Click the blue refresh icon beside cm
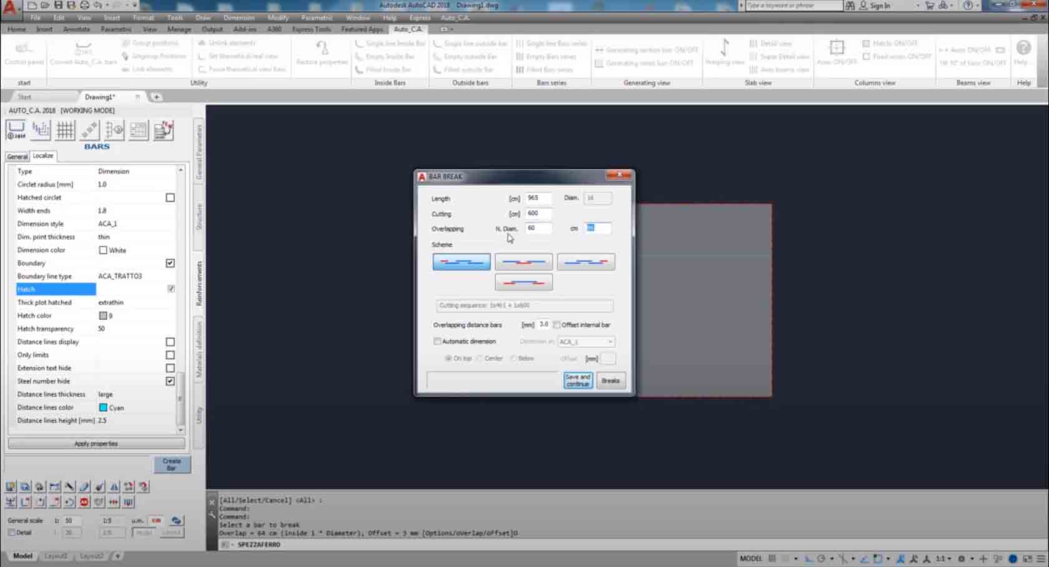The image size is (1049, 567). pos(177,520)
